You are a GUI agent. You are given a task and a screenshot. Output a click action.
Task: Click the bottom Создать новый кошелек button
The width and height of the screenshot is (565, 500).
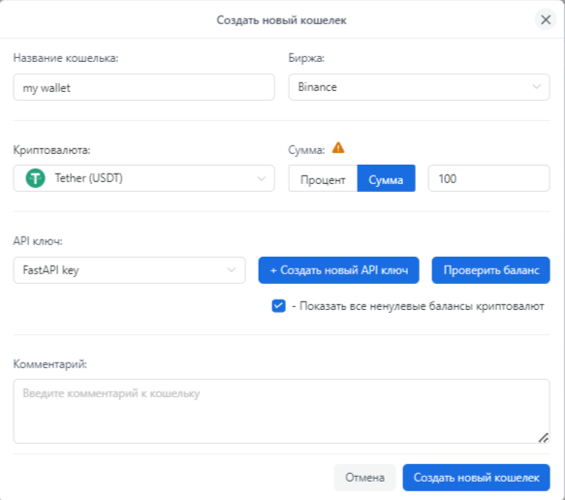(477, 478)
